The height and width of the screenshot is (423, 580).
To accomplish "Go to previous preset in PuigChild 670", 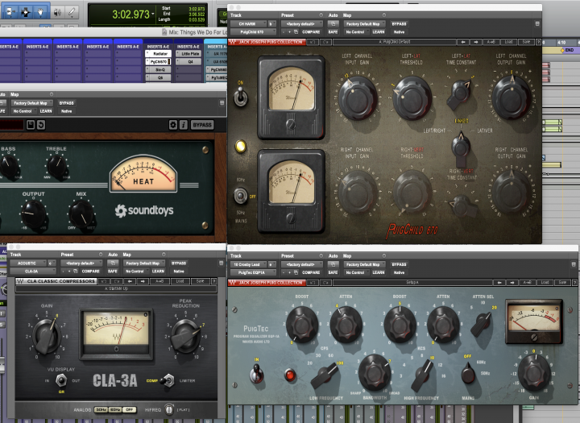I will pos(463,42).
